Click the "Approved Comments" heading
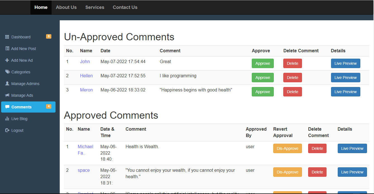The width and height of the screenshot is (374, 194). tap(111, 115)
